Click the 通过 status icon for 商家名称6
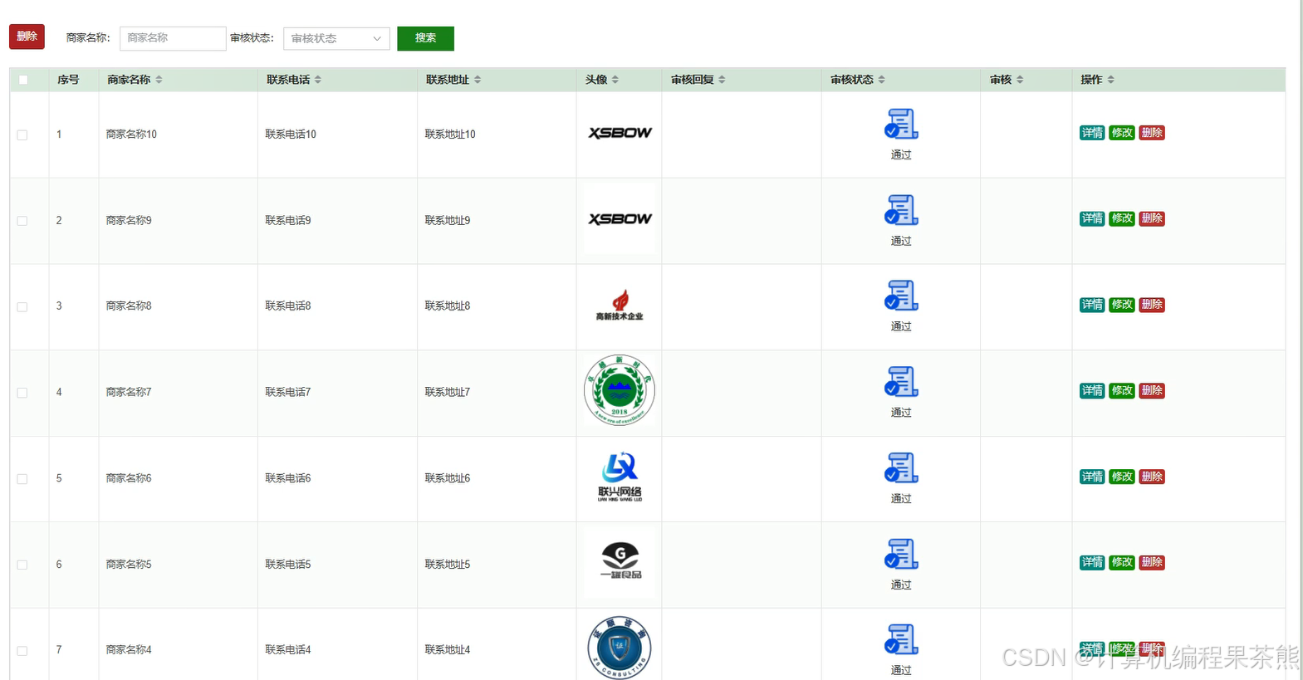1303x680 pixels. pos(901,468)
